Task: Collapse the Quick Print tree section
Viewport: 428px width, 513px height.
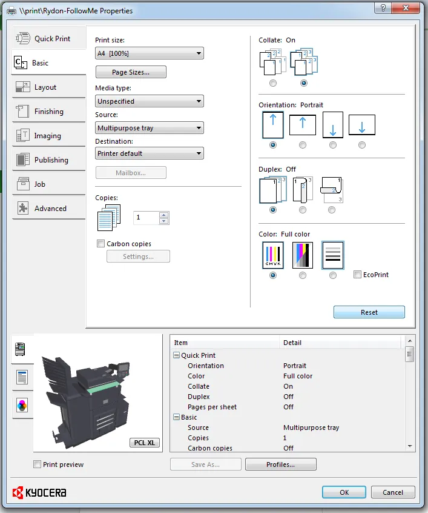Action: pos(176,355)
